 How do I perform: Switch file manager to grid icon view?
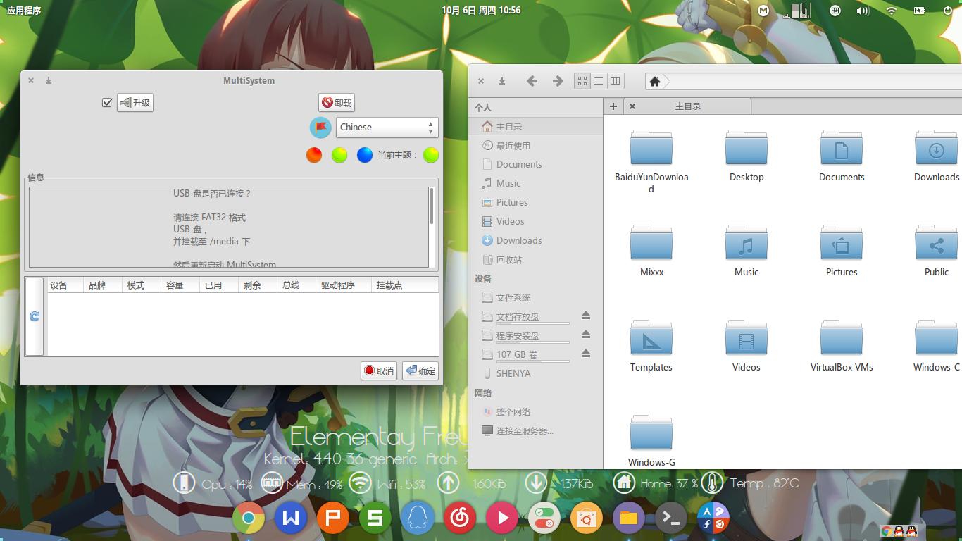[582, 80]
